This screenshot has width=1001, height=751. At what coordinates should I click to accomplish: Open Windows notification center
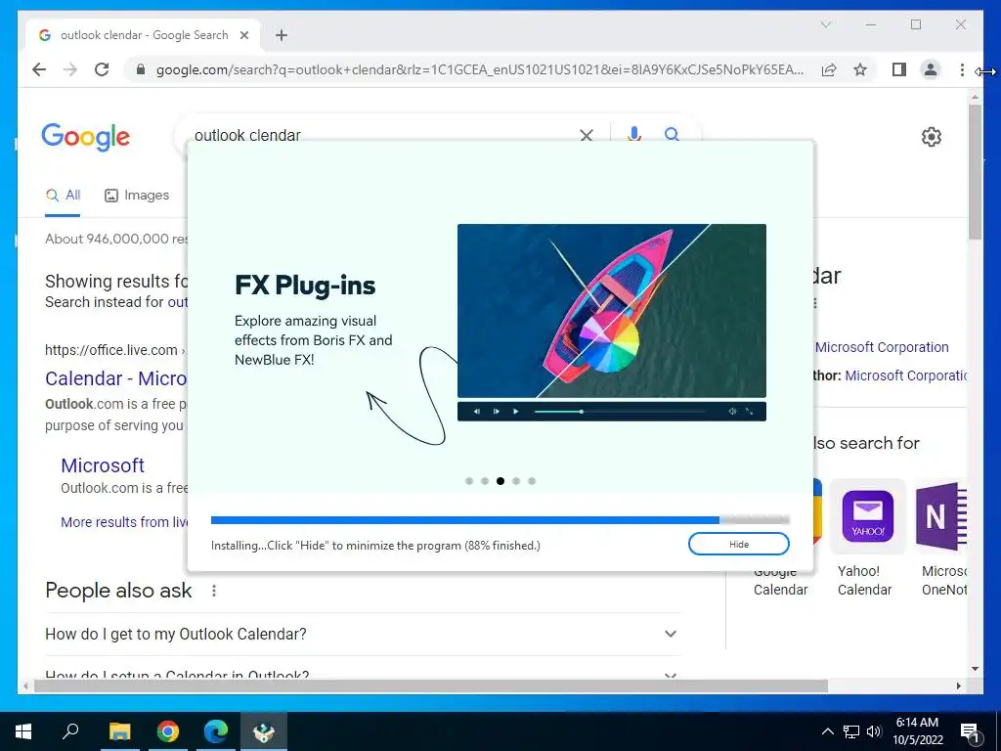point(971,732)
